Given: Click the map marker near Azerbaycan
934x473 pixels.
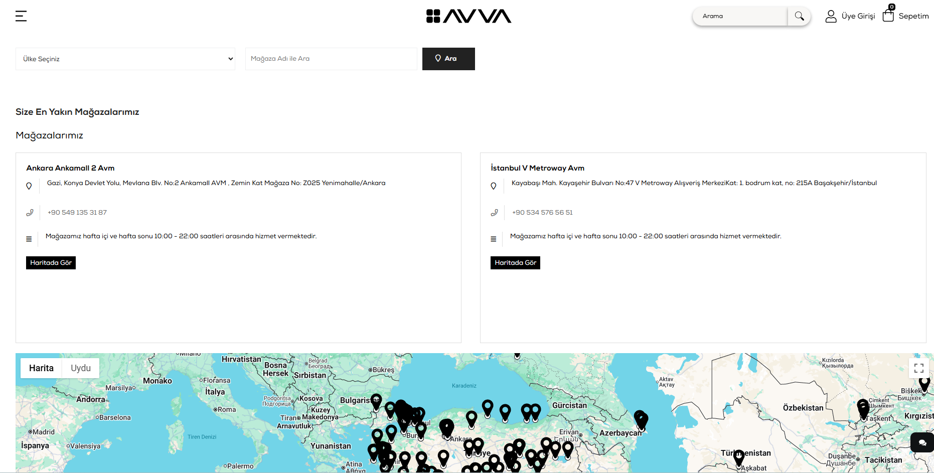Looking at the screenshot, I should (x=641, y=420).
